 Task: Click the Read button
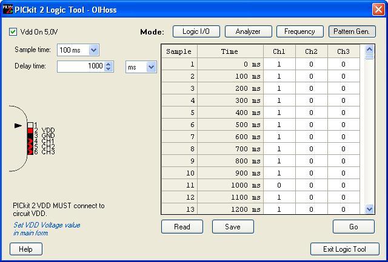tap(182, 227)
